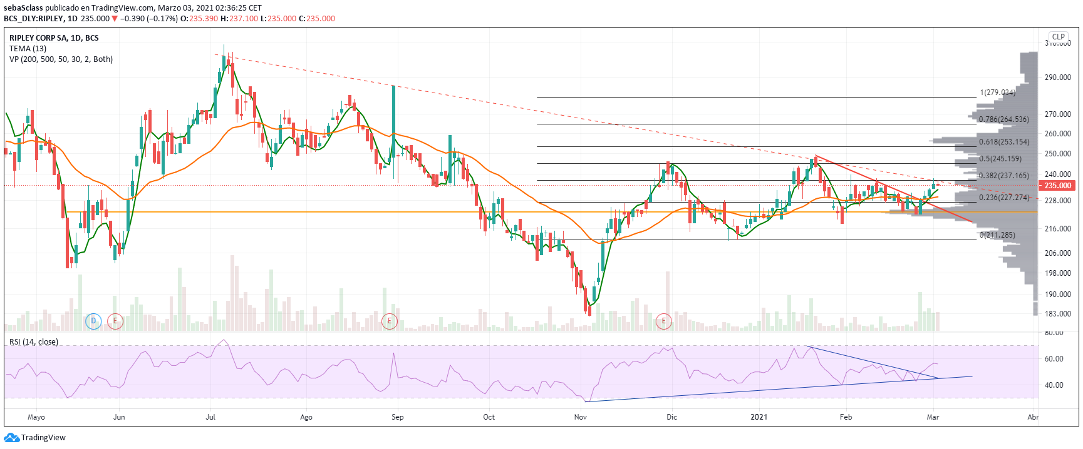Image resolution: width=1083 pixels, height=449 pixels.
Task: Click the Dic label on time axis
Action: (x=672, y=417)
